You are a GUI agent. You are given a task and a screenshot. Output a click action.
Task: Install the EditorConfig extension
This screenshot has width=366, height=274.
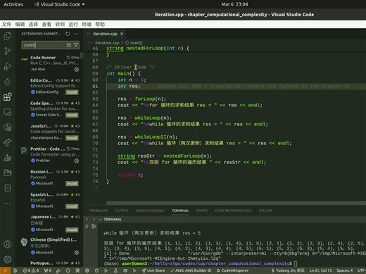click(x=72, y=92)
